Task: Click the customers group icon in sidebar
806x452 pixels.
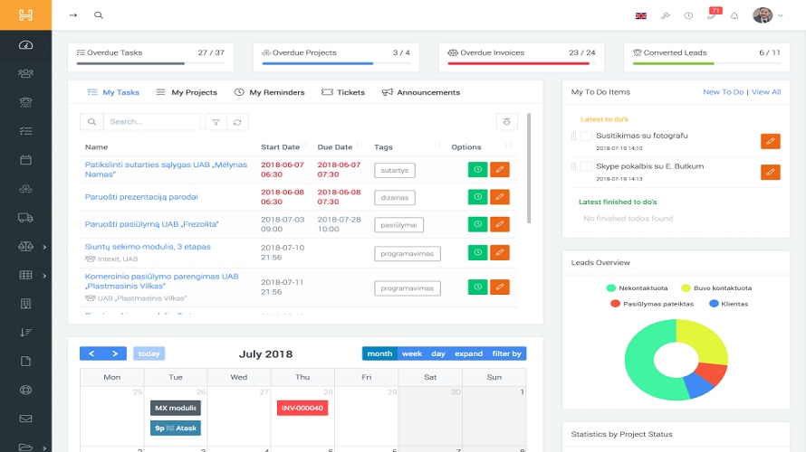Action: click(x=25, y=73)
